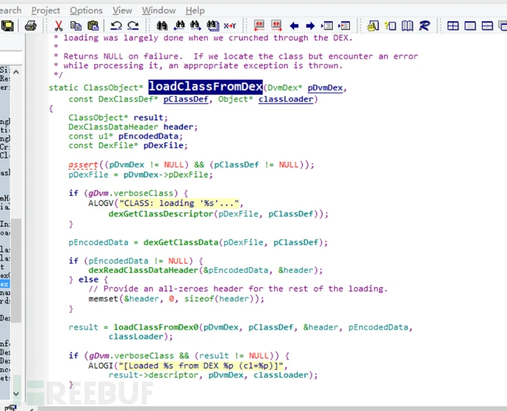Click the symbol panel scroll-up arrow
The height and width of the screenshot is (411, 507).
coord(16,72)
